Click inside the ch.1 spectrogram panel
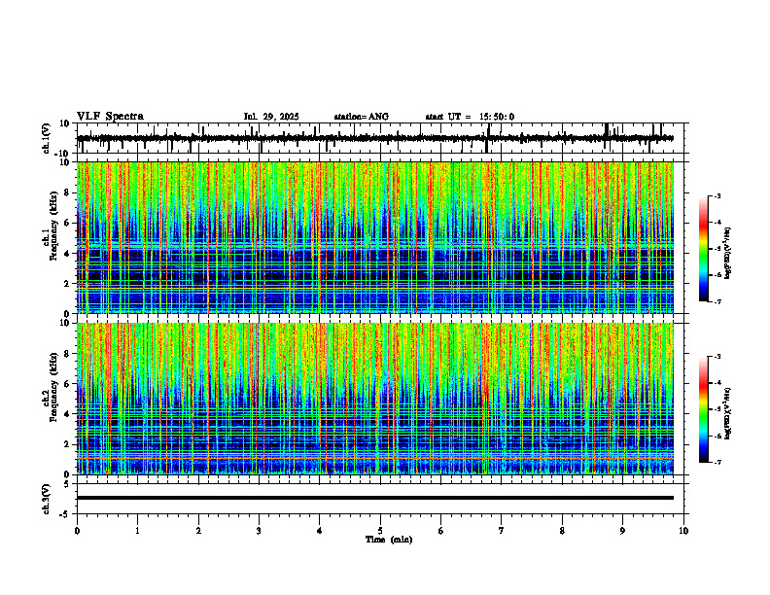 375,237
